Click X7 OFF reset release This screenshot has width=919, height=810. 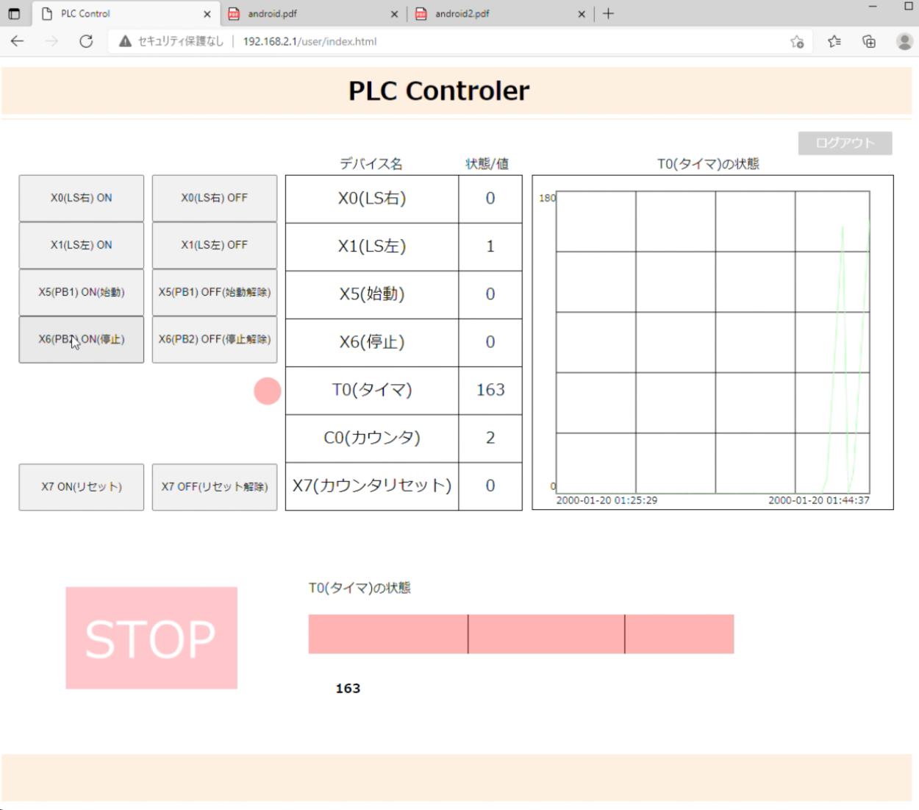point(215,487)
